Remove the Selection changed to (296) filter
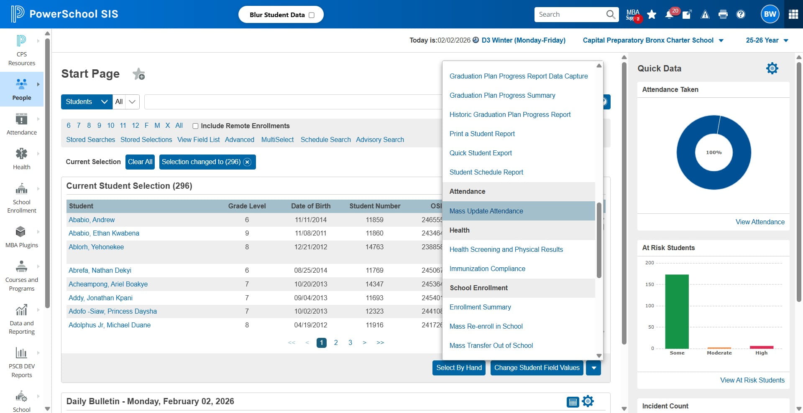Image resolution: width=803 pixels, height=413 pixels. 247,162
